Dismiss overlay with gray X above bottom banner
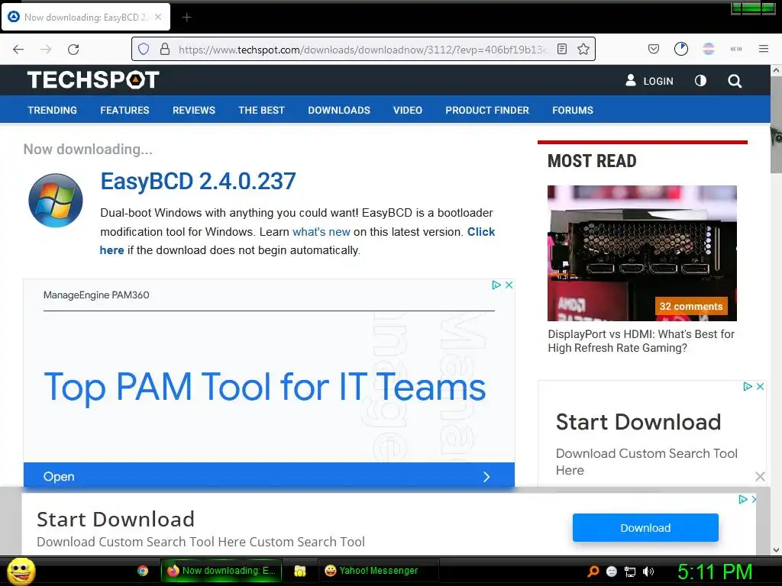Screen dimensions: 782x586 click(760, 477)
